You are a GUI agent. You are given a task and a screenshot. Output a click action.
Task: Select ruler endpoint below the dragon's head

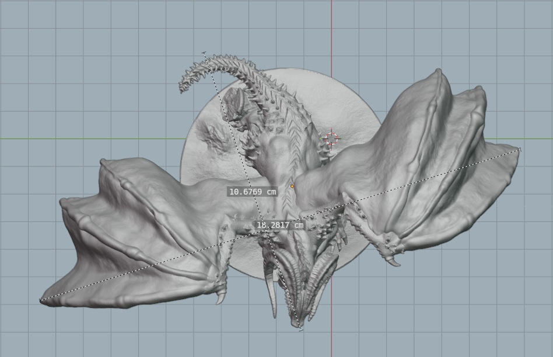300,330
